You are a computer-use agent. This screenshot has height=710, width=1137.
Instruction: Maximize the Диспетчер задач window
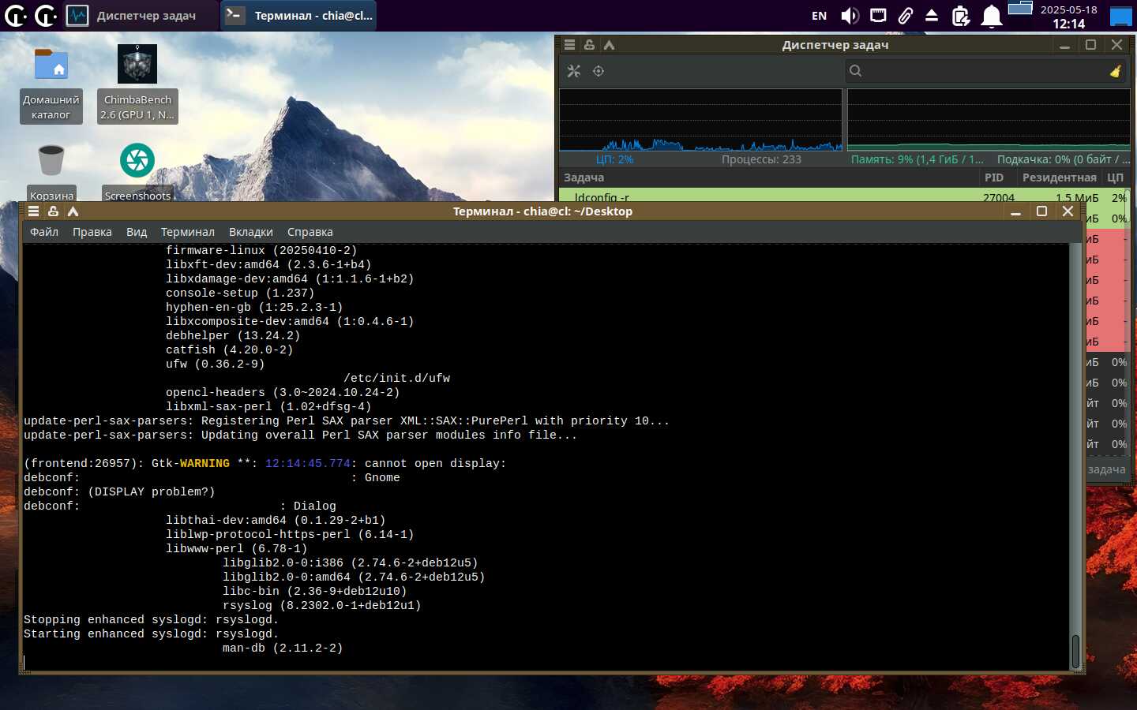click(1090, 45)
